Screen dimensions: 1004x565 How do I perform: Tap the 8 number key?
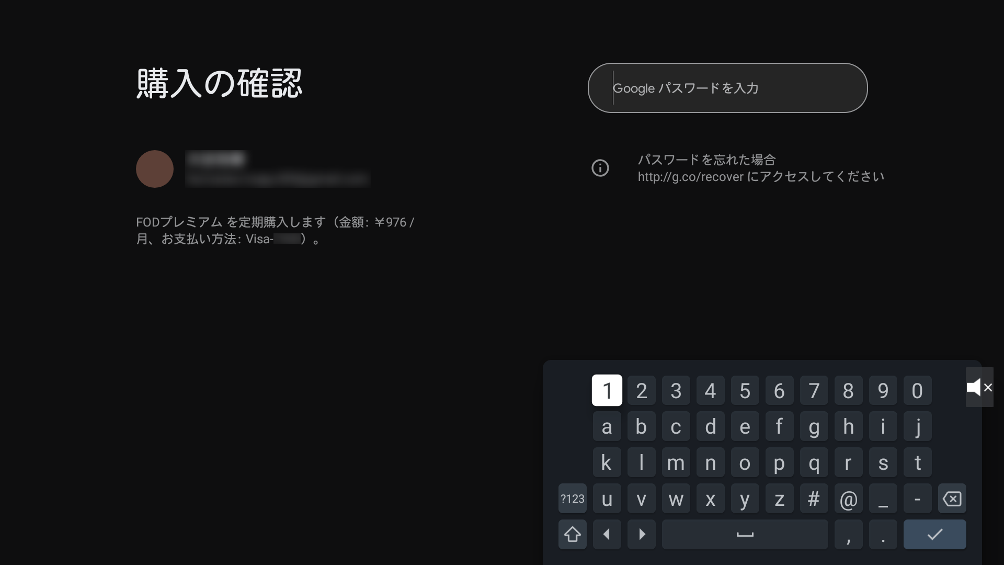848,390
